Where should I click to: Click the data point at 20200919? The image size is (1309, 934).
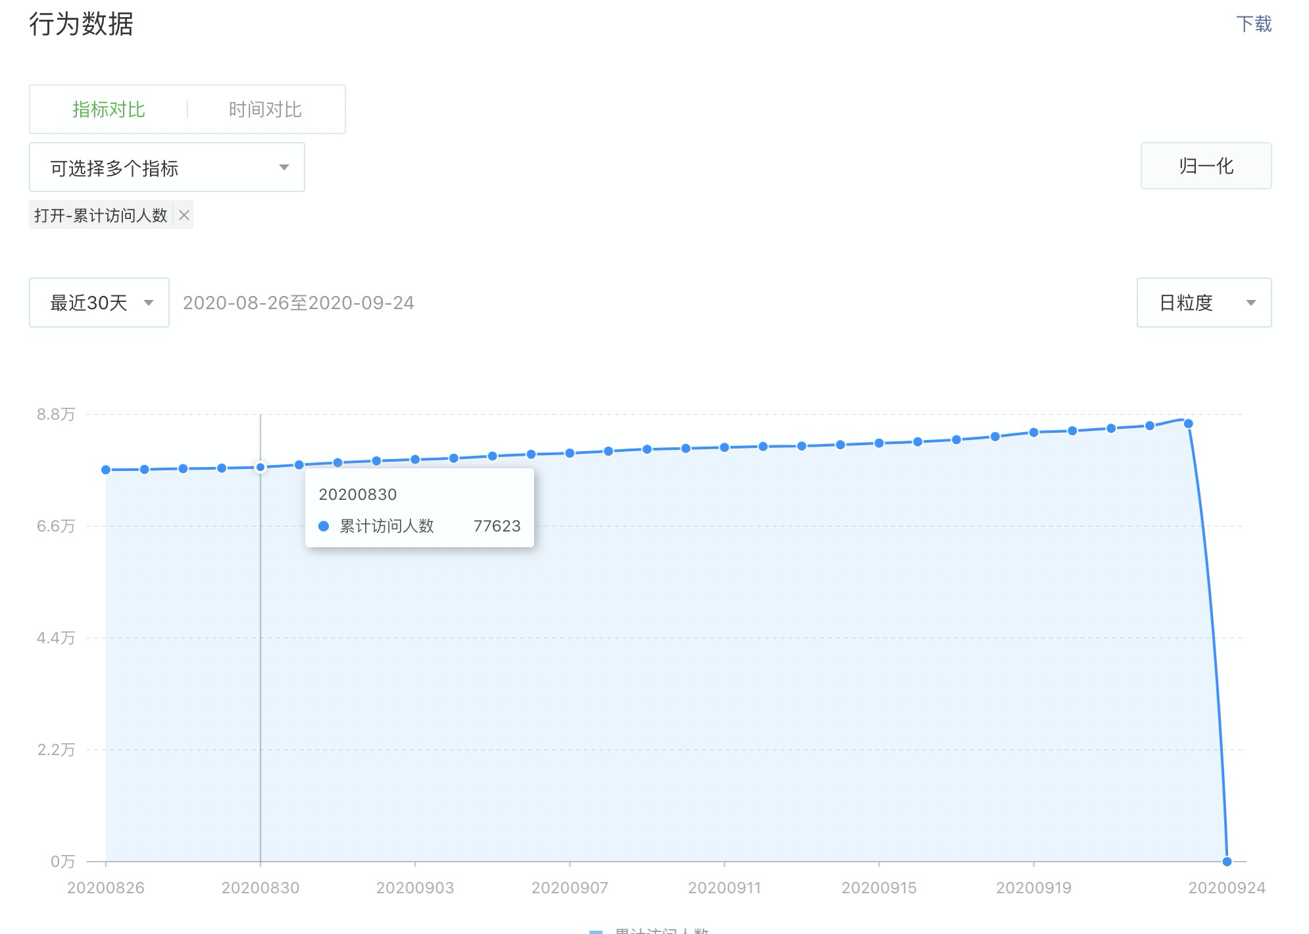tap(1033, 432)
